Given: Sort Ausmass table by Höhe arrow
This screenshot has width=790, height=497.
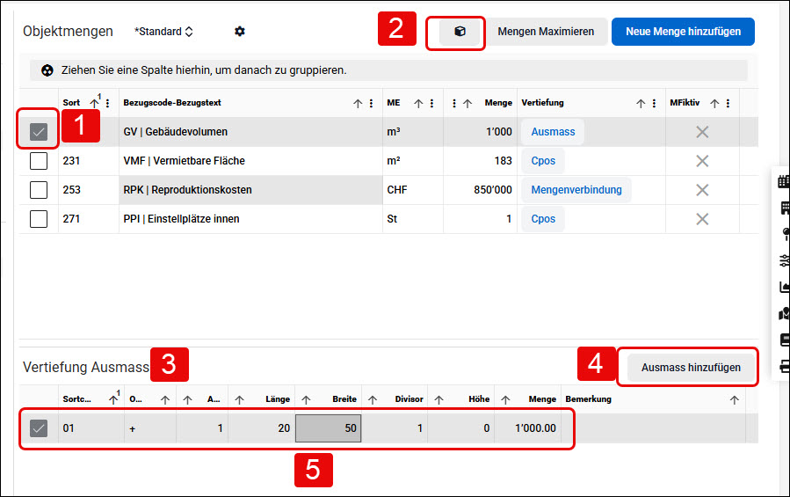Looking at the screenshot, I should click(x=438, y=399).
